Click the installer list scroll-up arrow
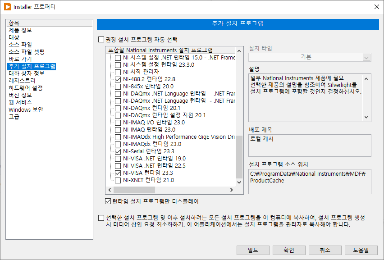This screenshot has width=384, height=260. [x=239, y=51]
